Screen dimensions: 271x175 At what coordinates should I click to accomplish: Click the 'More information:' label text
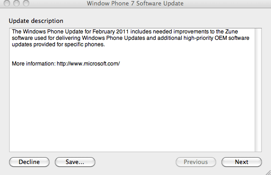[34, 64]
